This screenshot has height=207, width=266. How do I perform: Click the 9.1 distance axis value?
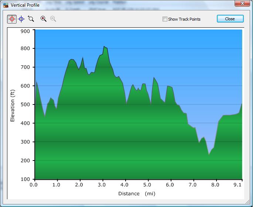coord(237,185)
